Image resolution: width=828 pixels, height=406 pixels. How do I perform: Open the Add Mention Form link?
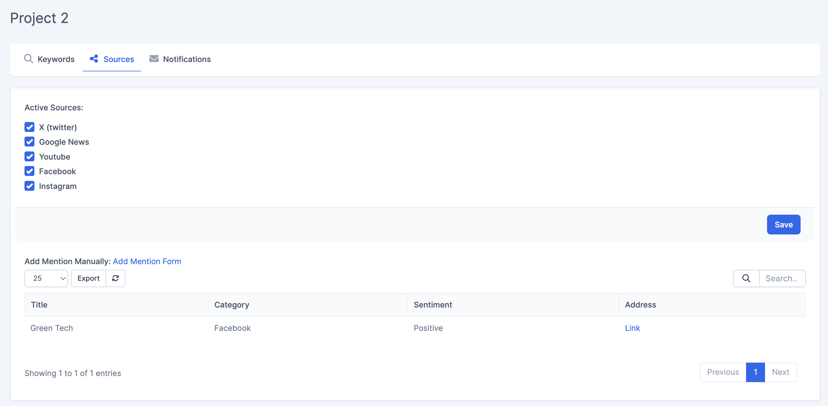(147, 261)
